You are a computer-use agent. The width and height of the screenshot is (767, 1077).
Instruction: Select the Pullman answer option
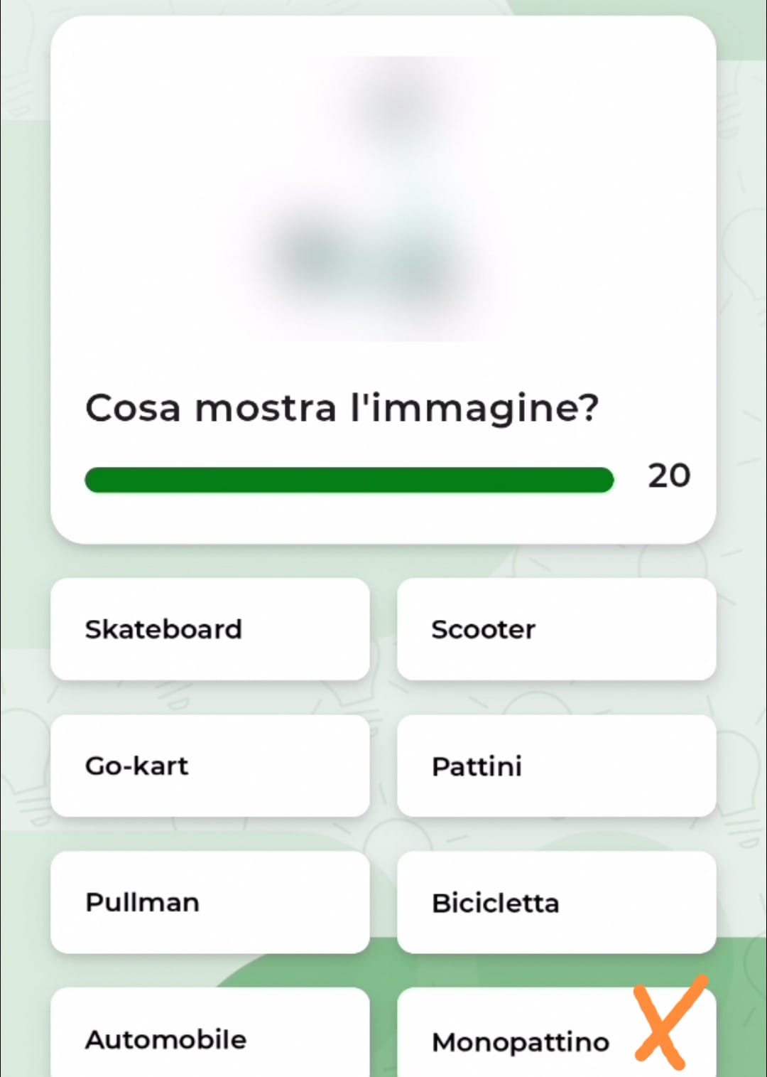[210, 902]
